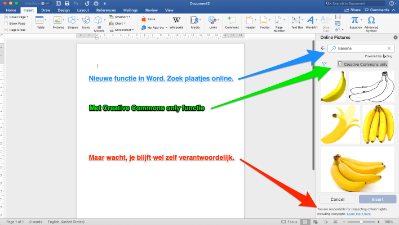Switch to Focus mode
Viewport: 399px width, 225px height.
(289, 222)
